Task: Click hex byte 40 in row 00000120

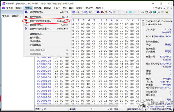Action: [88, 84]
